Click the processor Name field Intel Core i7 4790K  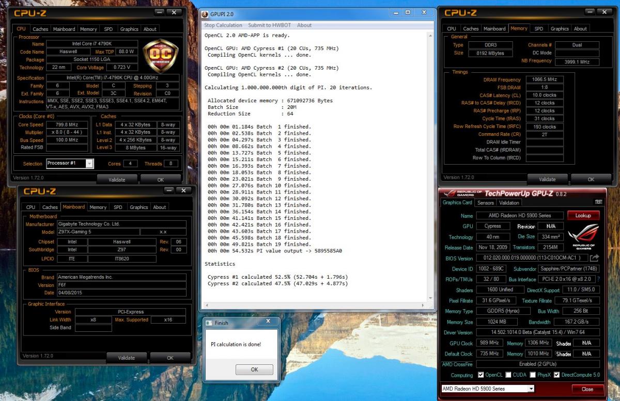[x=92, y=44]
